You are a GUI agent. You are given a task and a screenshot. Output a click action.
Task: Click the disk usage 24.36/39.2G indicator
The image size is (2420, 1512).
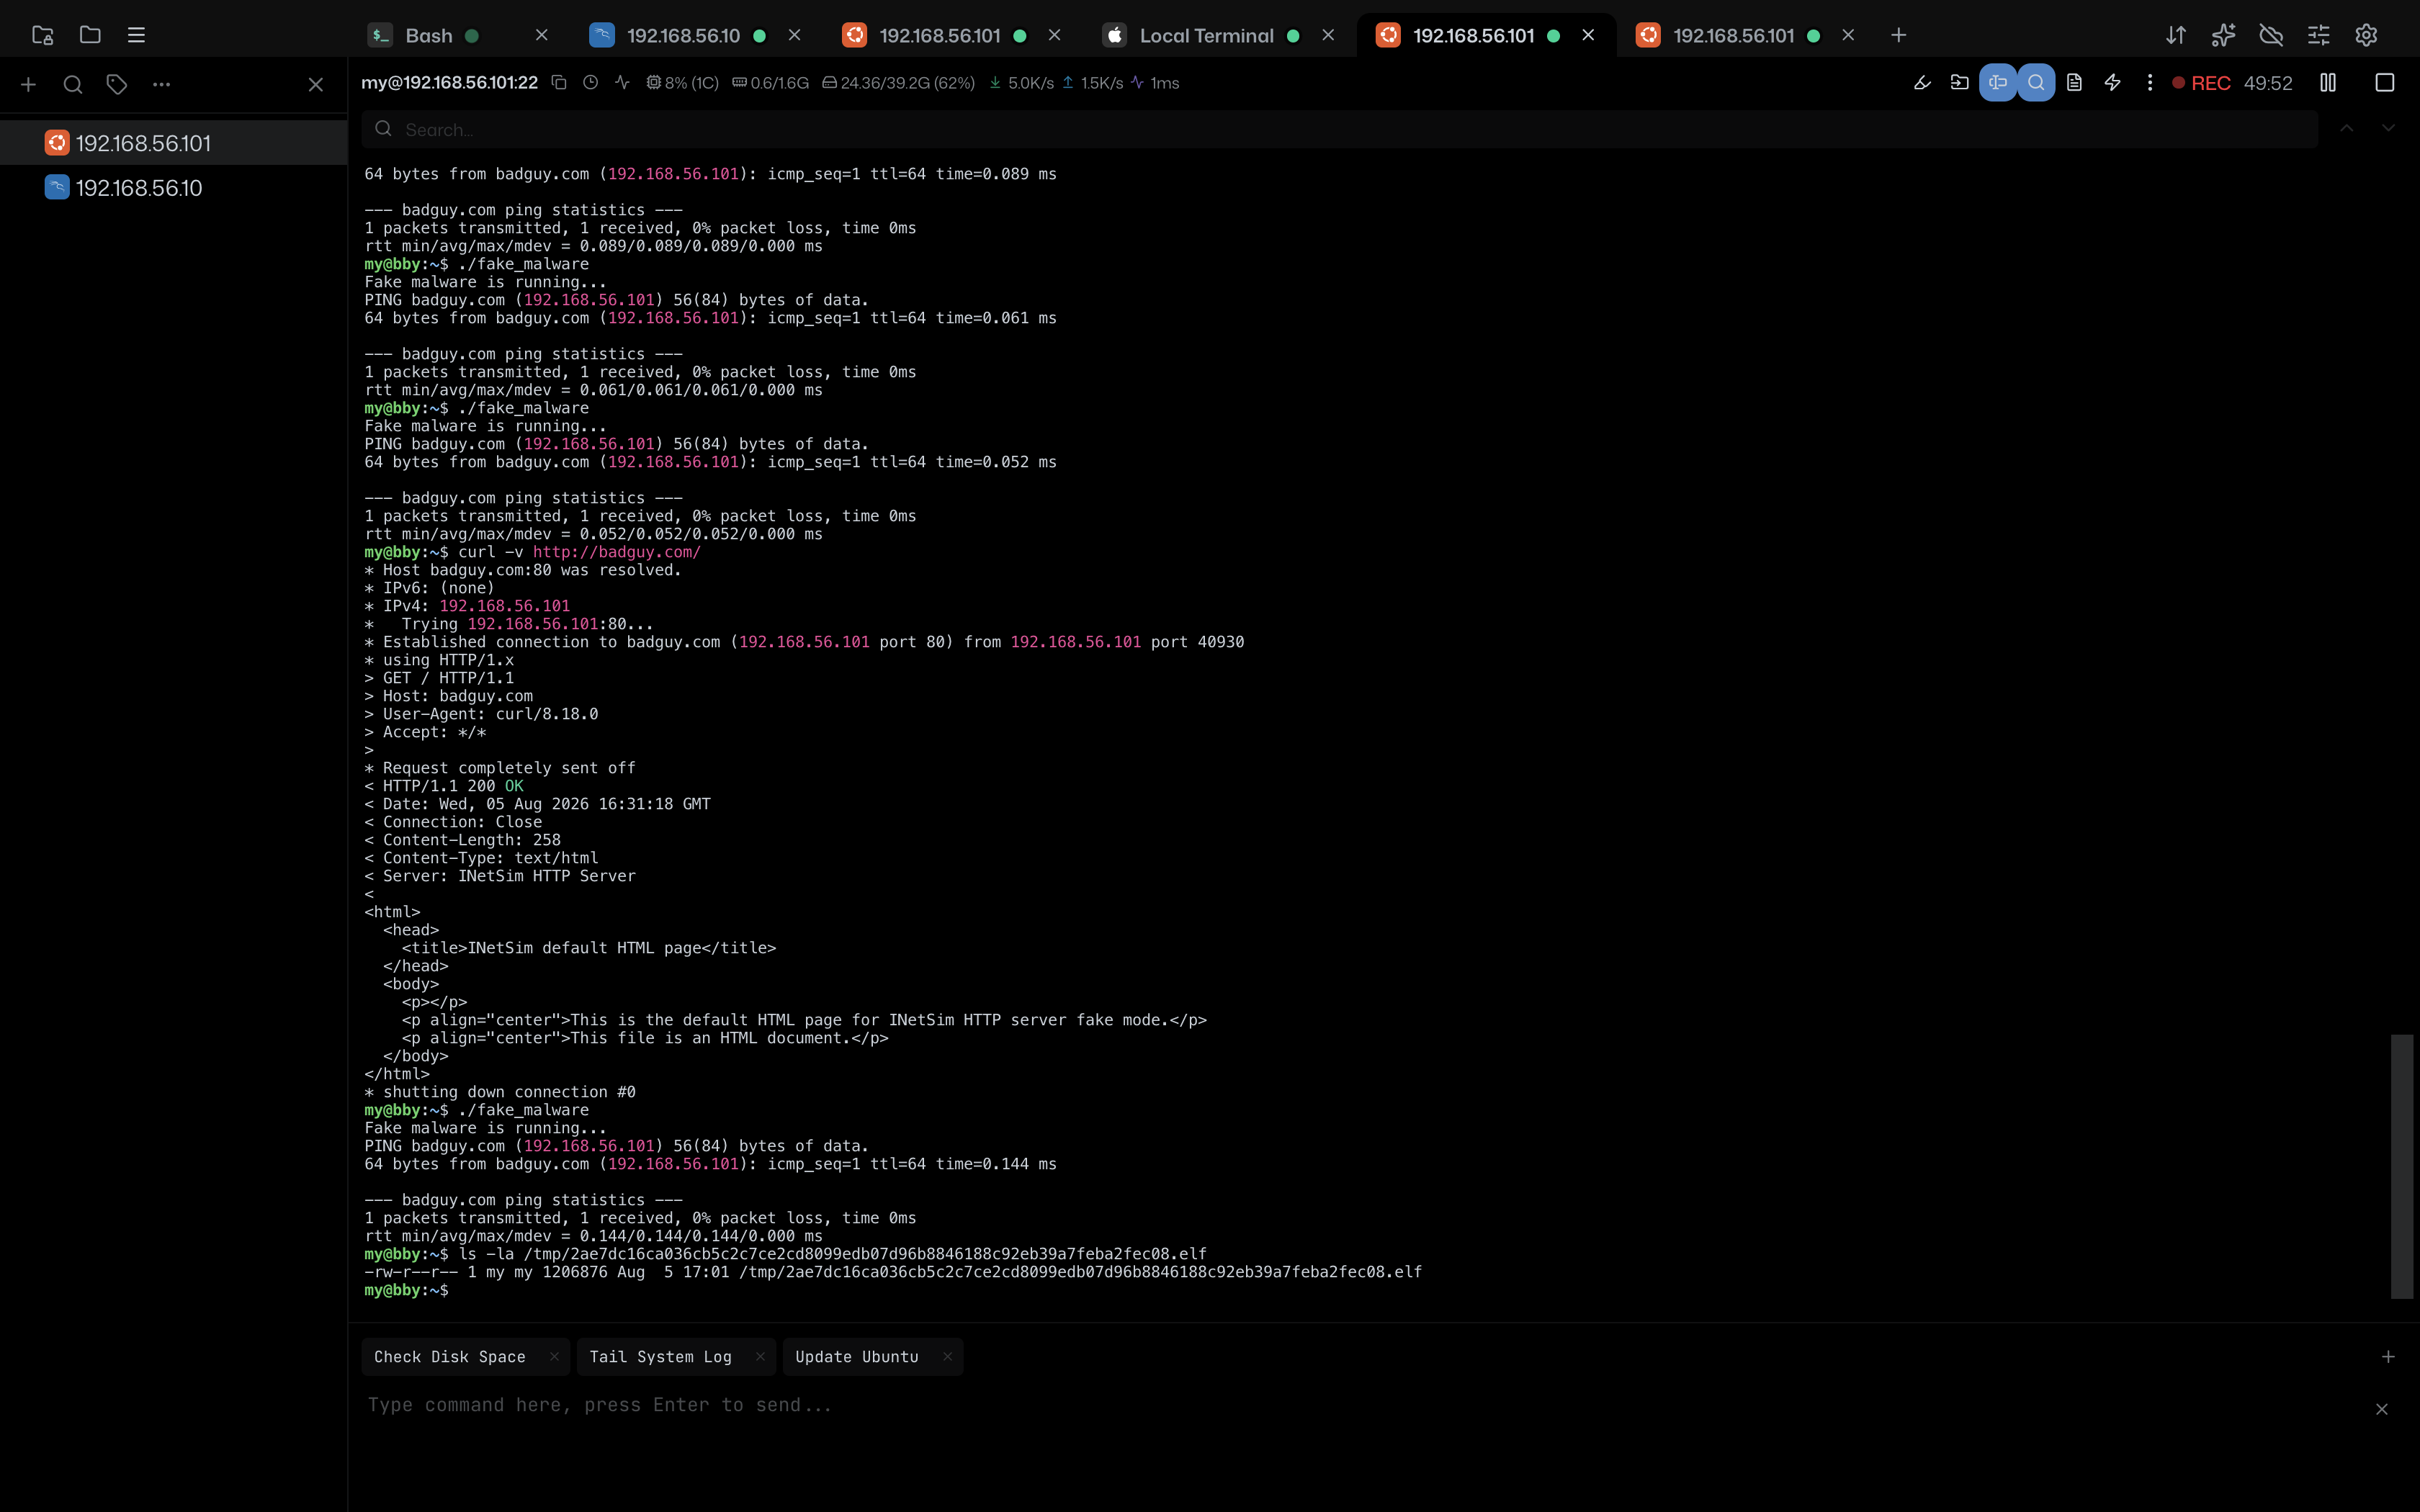(x=898, y=83)
